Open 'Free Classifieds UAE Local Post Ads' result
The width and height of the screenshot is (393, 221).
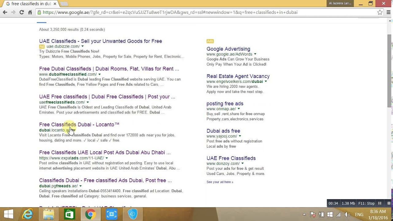(105, 153)
